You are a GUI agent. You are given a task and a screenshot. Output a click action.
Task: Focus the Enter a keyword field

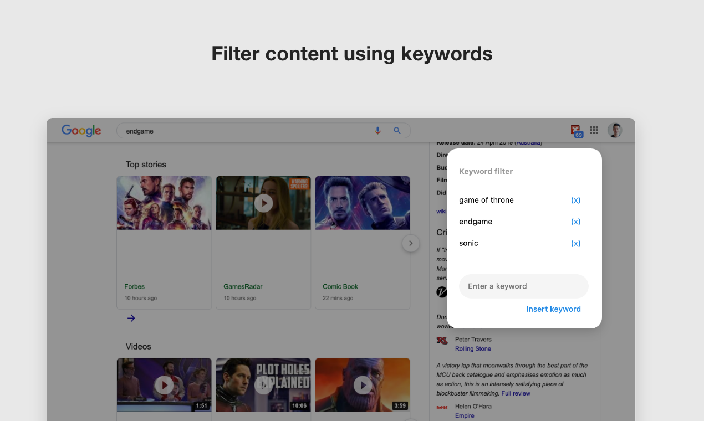pyautogui.click(x=524, y=286)
